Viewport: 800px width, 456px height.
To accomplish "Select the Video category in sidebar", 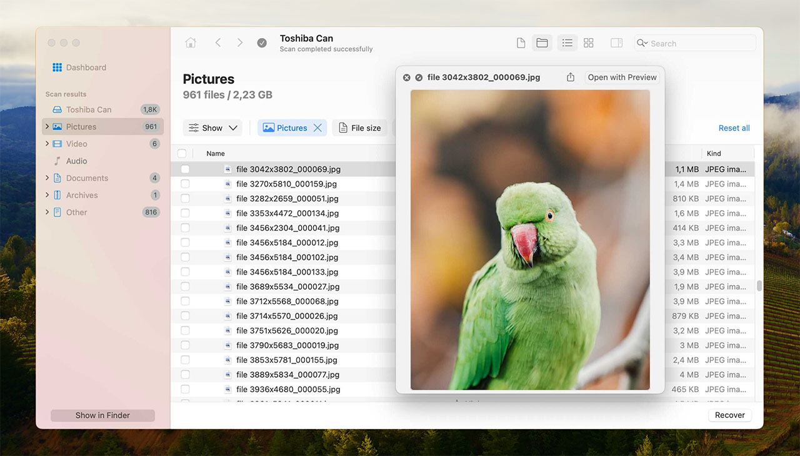I will [76, 143].
